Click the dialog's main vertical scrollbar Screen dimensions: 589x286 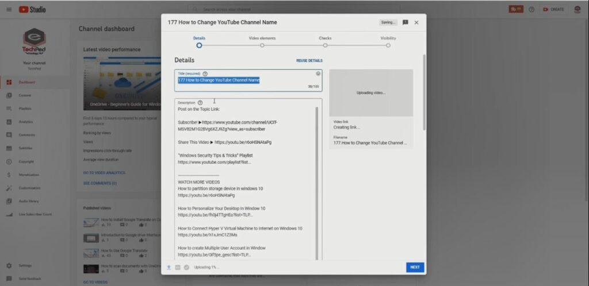424,92
